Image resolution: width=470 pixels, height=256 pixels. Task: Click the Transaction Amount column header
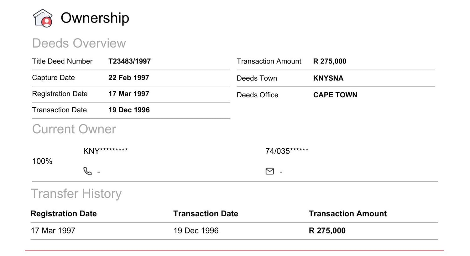(347, 214)
